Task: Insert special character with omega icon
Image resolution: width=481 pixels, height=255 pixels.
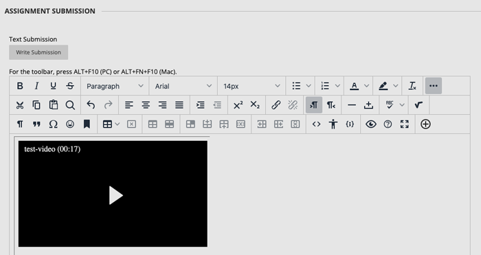Action: [x=53, y=124]
